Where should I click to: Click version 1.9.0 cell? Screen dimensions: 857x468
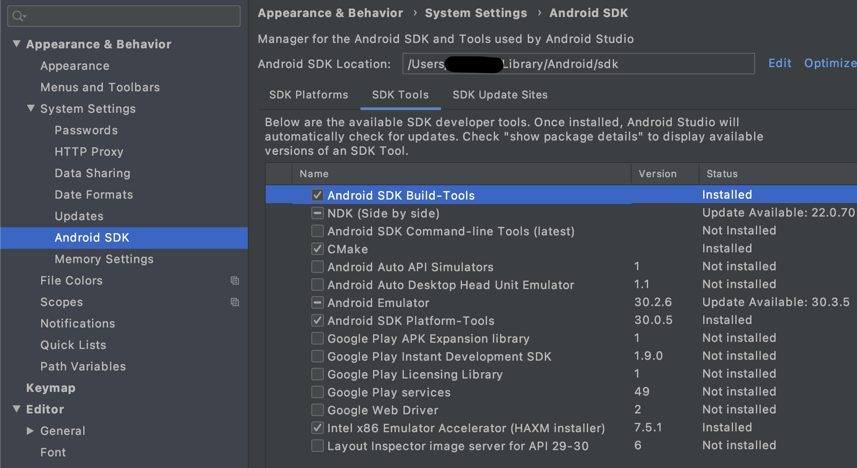pyautogui.click(x=649, y=356)
